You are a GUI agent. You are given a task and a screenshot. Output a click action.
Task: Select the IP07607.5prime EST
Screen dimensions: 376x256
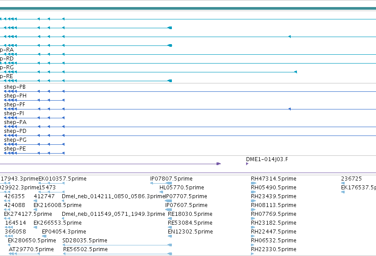186,205
